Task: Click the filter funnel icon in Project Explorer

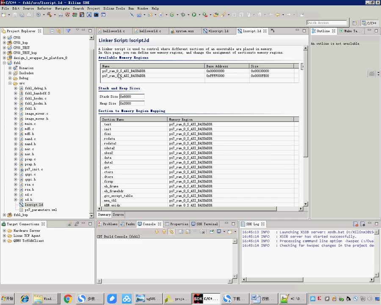Action: [69, 31]
